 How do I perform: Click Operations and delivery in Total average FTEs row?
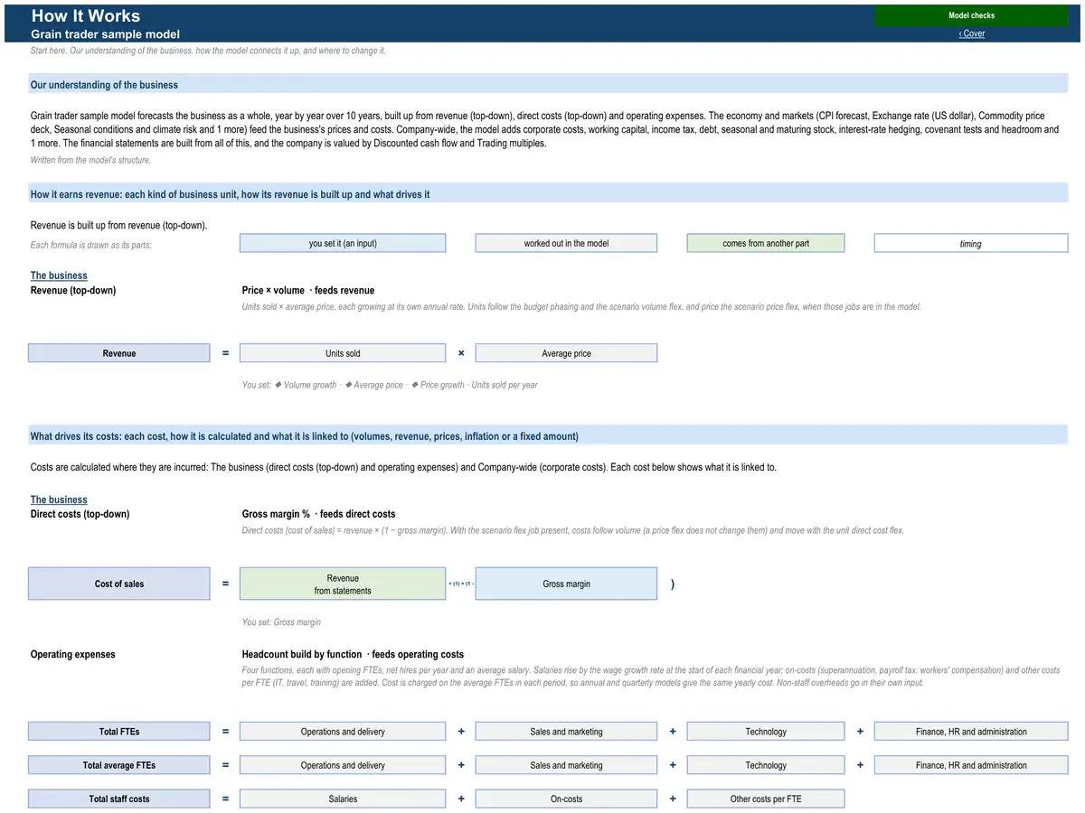point(343,765)
